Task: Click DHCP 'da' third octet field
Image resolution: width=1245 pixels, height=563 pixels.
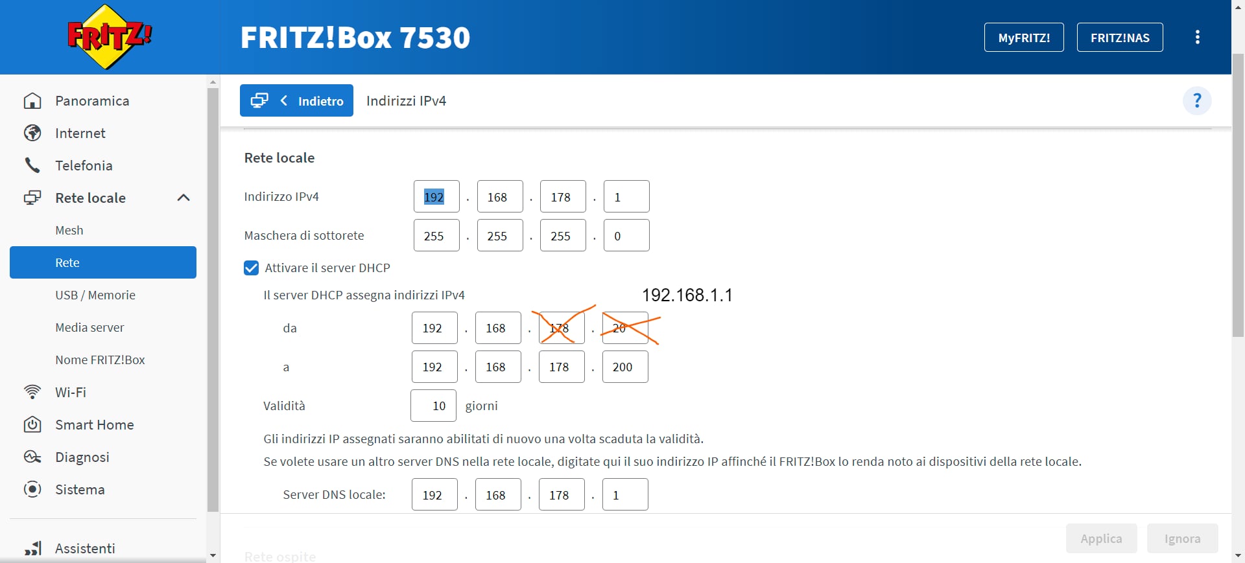Action: point(562,328)
